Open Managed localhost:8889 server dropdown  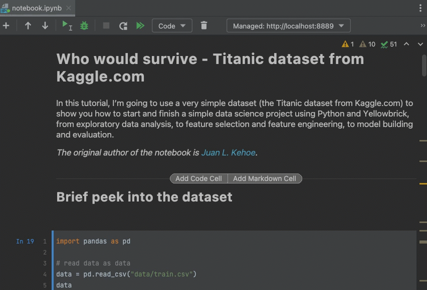pos(288,26)
